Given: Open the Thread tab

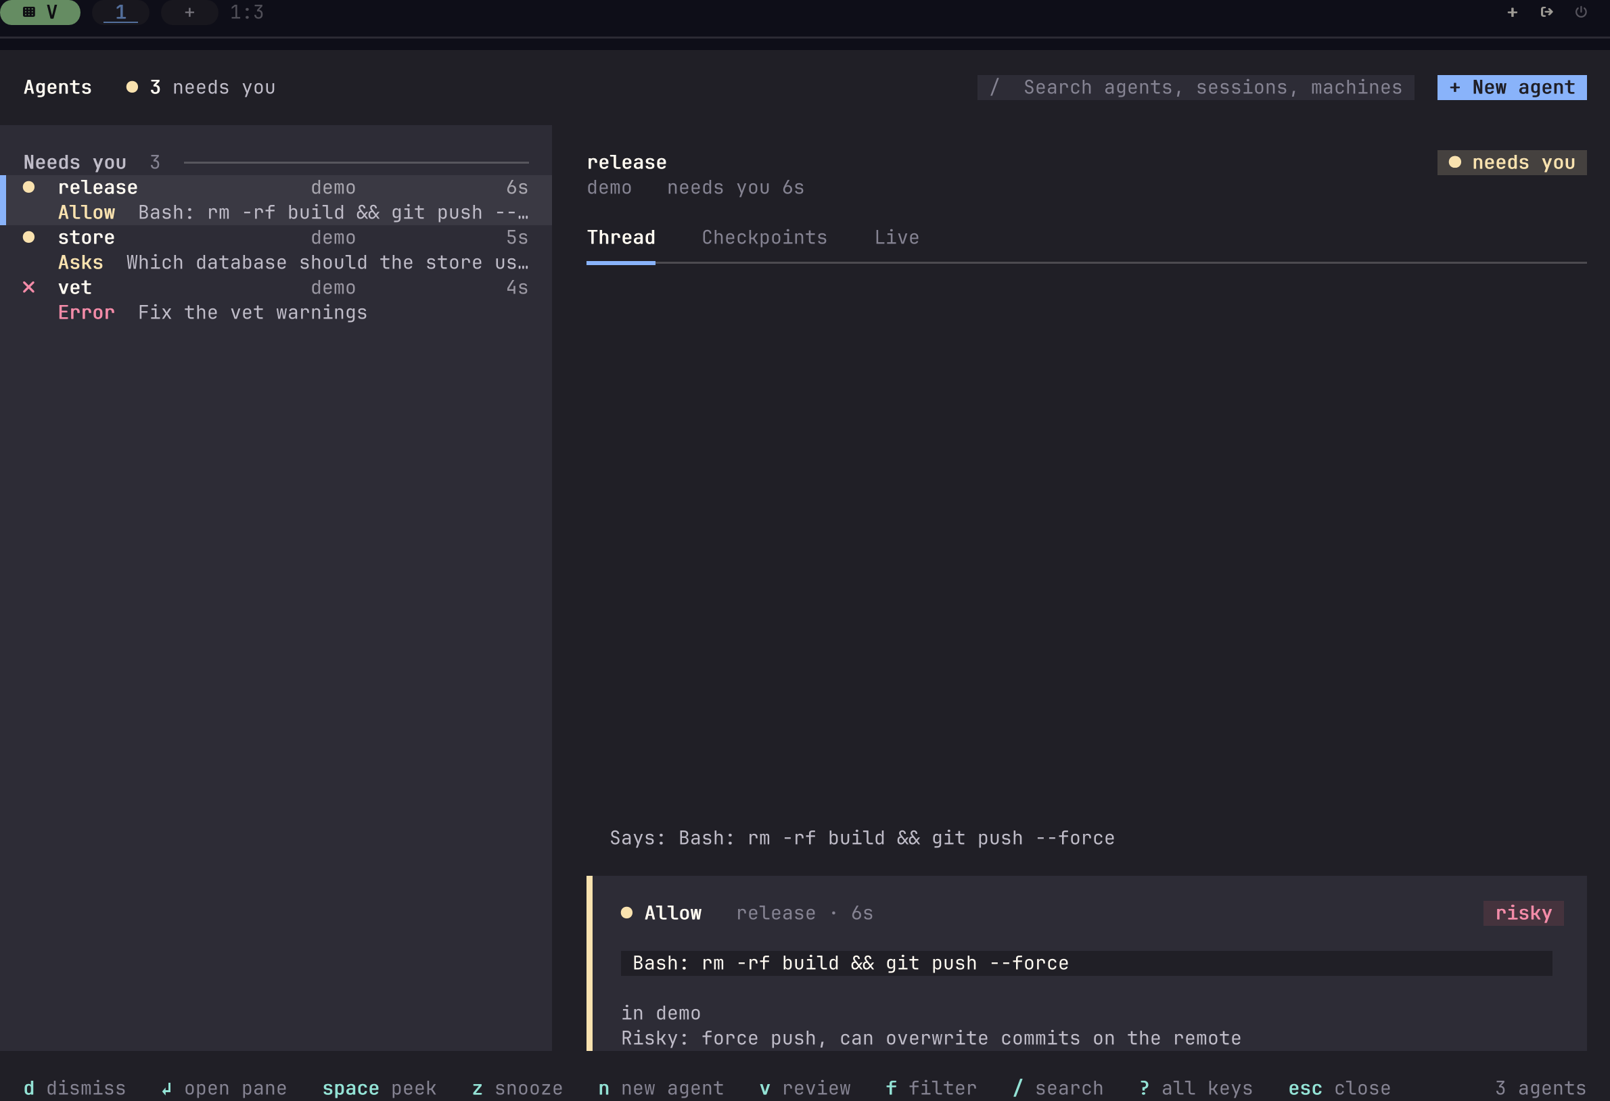Looking at the screenshot, I should point(621,237).
